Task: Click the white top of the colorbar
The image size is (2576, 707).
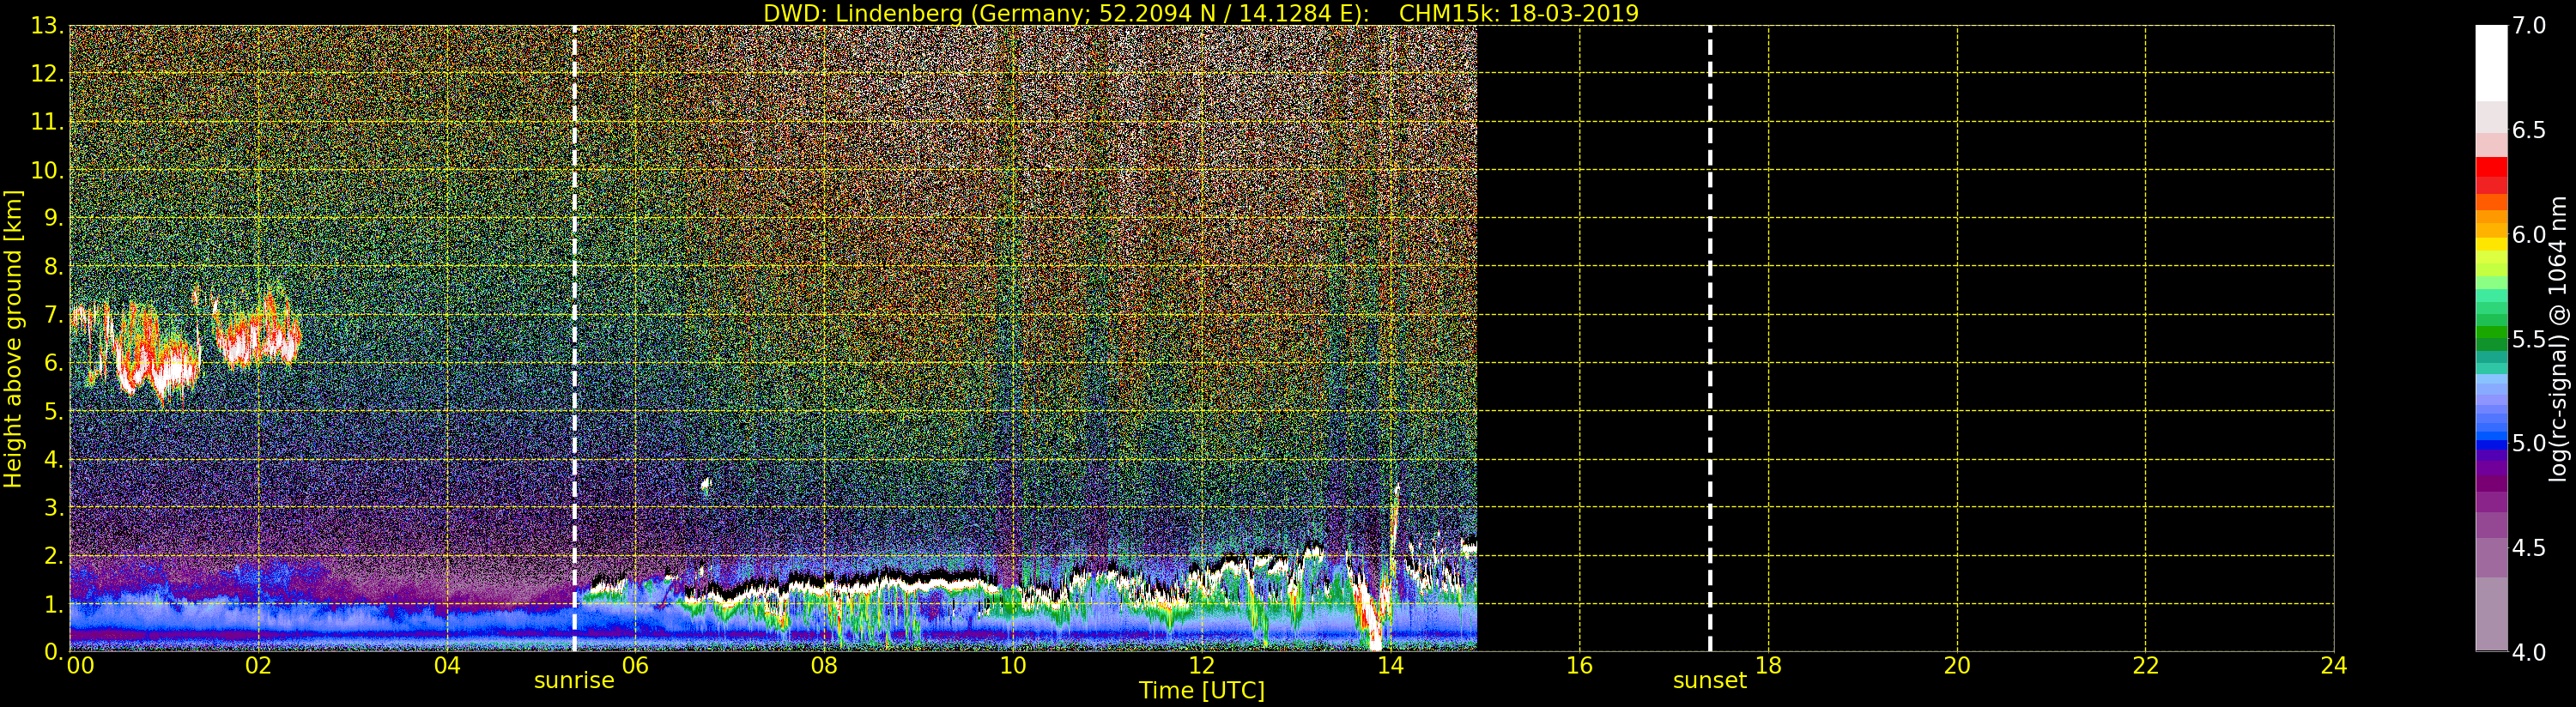Action: pos(2491,60)
